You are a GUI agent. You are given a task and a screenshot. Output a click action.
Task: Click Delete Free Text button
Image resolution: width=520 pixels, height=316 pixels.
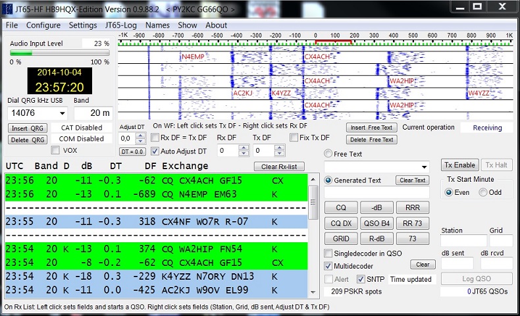(371, 140)
